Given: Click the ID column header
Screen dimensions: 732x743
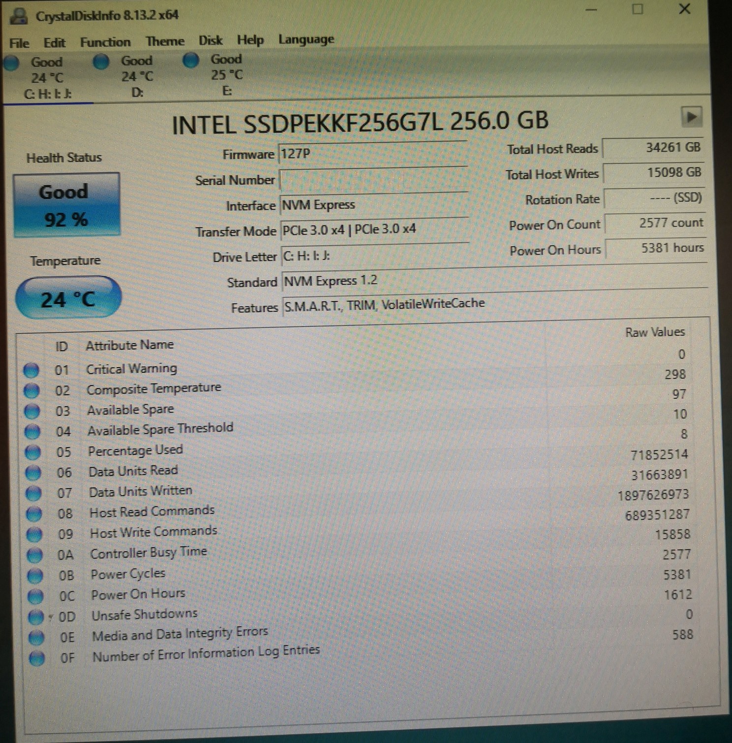Looking at the screenshot, I should [61, 347].
